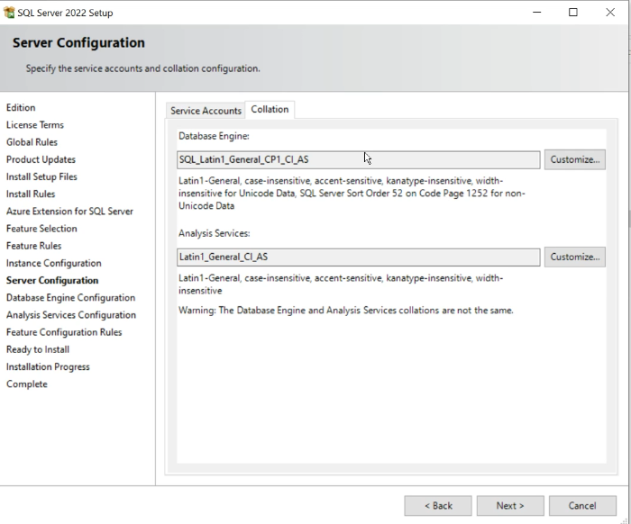This screenshot has height=524, width=631.
Task: Open Analysis Services Configuration step
Action: [x=71, y=315]
